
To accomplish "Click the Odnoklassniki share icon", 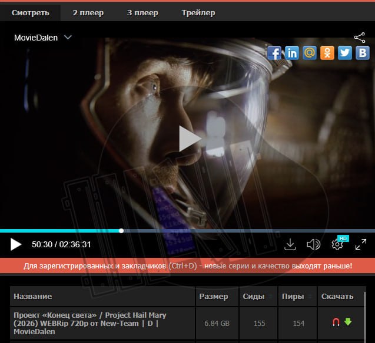I will [x=327, y=53].
